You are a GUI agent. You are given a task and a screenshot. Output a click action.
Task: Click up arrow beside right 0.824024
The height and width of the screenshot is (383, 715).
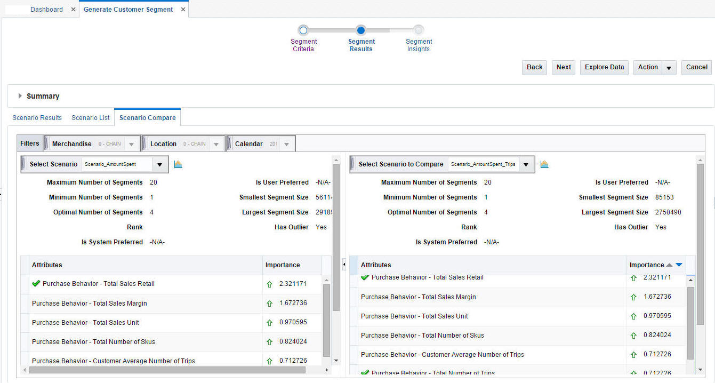pyautogui.click(x=633, y=336)
